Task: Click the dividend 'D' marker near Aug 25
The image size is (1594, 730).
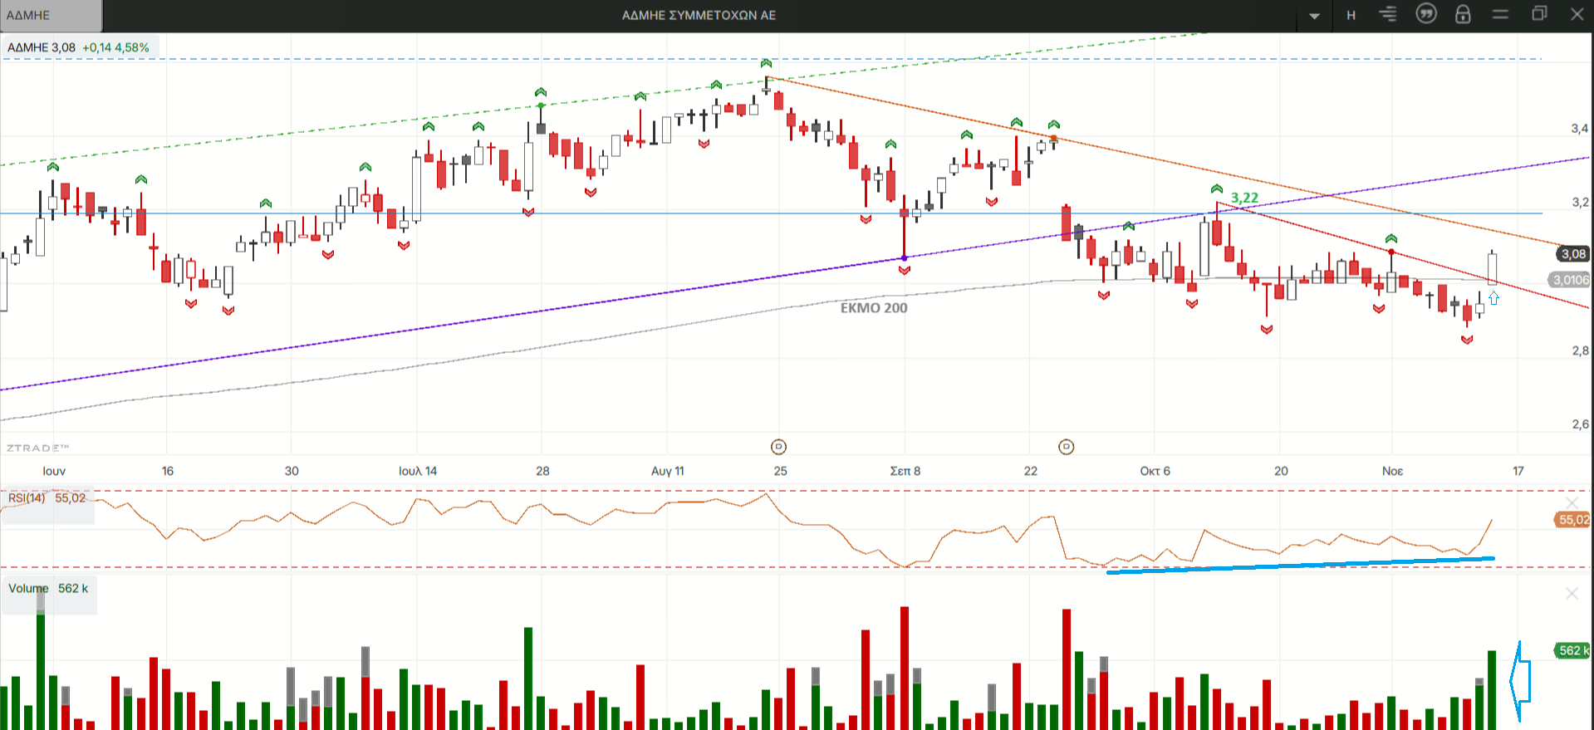Action: 778,447
